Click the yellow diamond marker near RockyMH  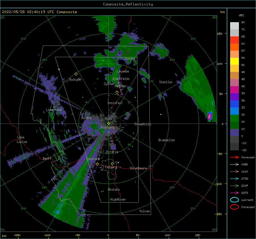[76, 74]
